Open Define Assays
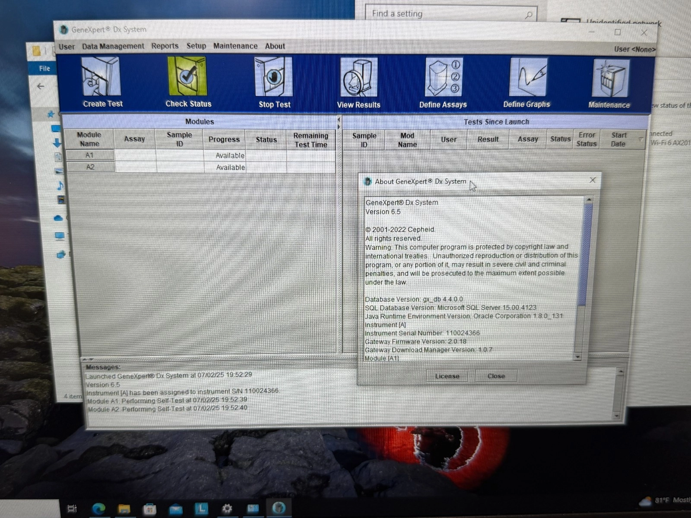This screenshot has width=691, height=518. tap(443, 83)
